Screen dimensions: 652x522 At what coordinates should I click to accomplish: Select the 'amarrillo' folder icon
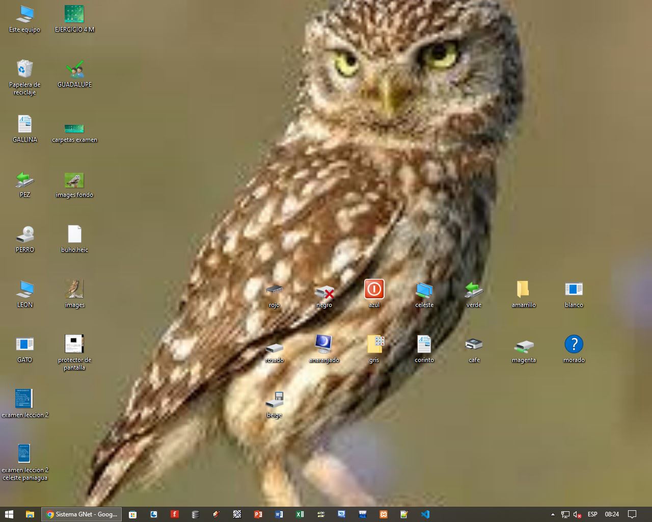coord(523,289)
